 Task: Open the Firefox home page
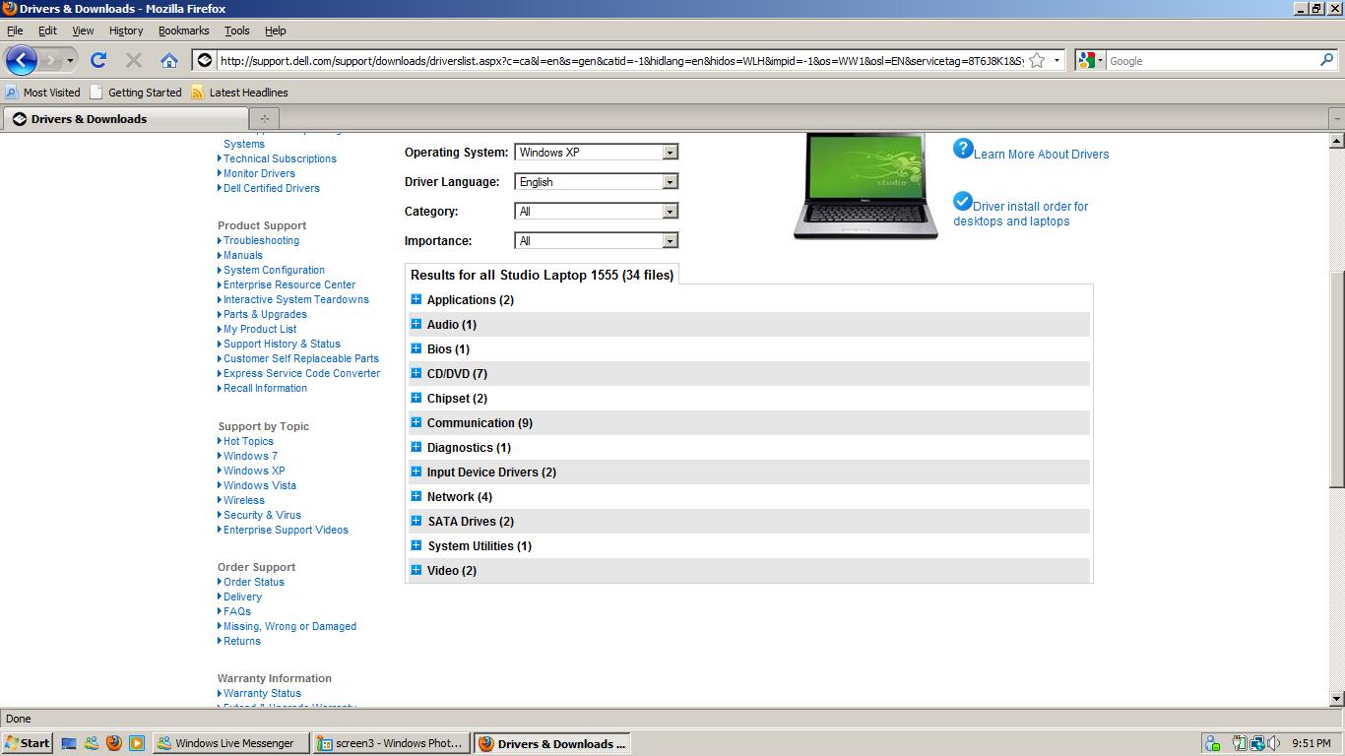(x=169, y=60)
